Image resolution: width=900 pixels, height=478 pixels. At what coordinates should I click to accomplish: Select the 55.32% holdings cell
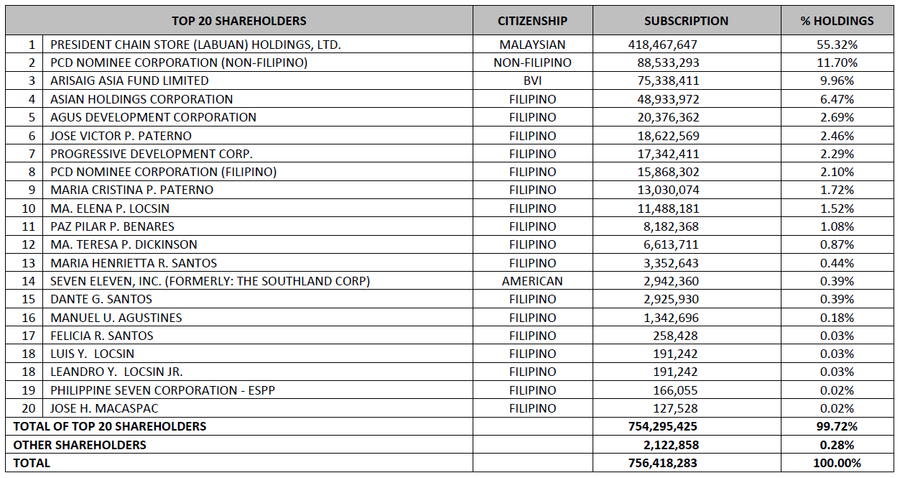tap(837, 45)
